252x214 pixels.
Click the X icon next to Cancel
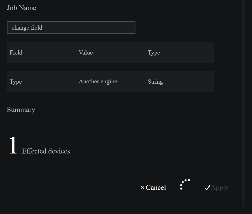coord(142,187)
